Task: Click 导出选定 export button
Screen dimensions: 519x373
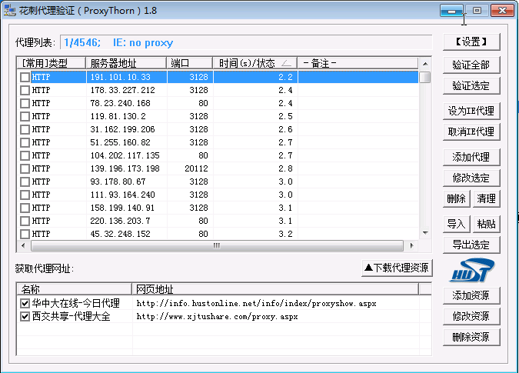Action: (x=471, y=245)
